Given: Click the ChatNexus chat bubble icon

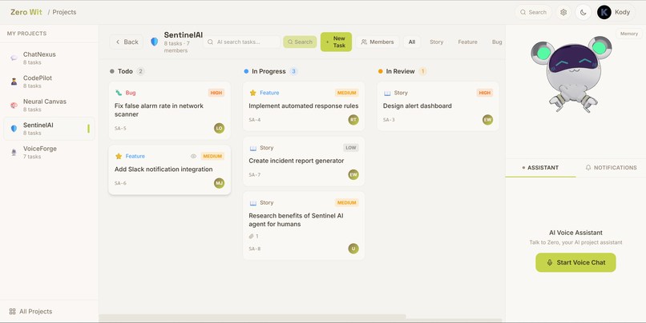Looking at the screenshot, I should coord(14,58).
